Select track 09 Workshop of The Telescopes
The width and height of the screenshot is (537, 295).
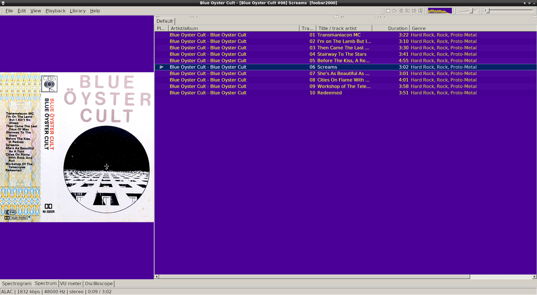pos(346,86)
